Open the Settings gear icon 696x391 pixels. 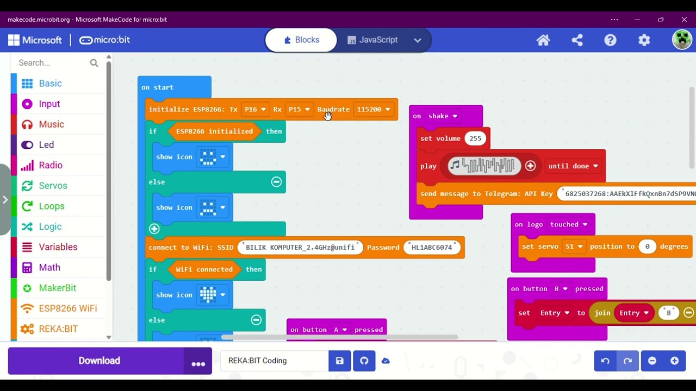[644, 40]
